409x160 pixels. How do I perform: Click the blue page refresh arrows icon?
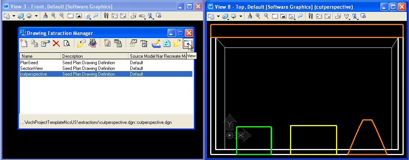166,43
